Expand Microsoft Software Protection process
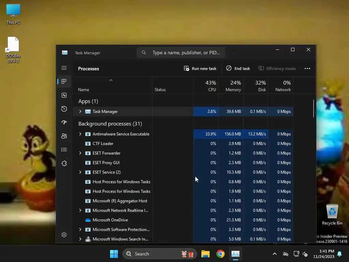The width and height of the screenshot is (349, 262). (80, 230)
